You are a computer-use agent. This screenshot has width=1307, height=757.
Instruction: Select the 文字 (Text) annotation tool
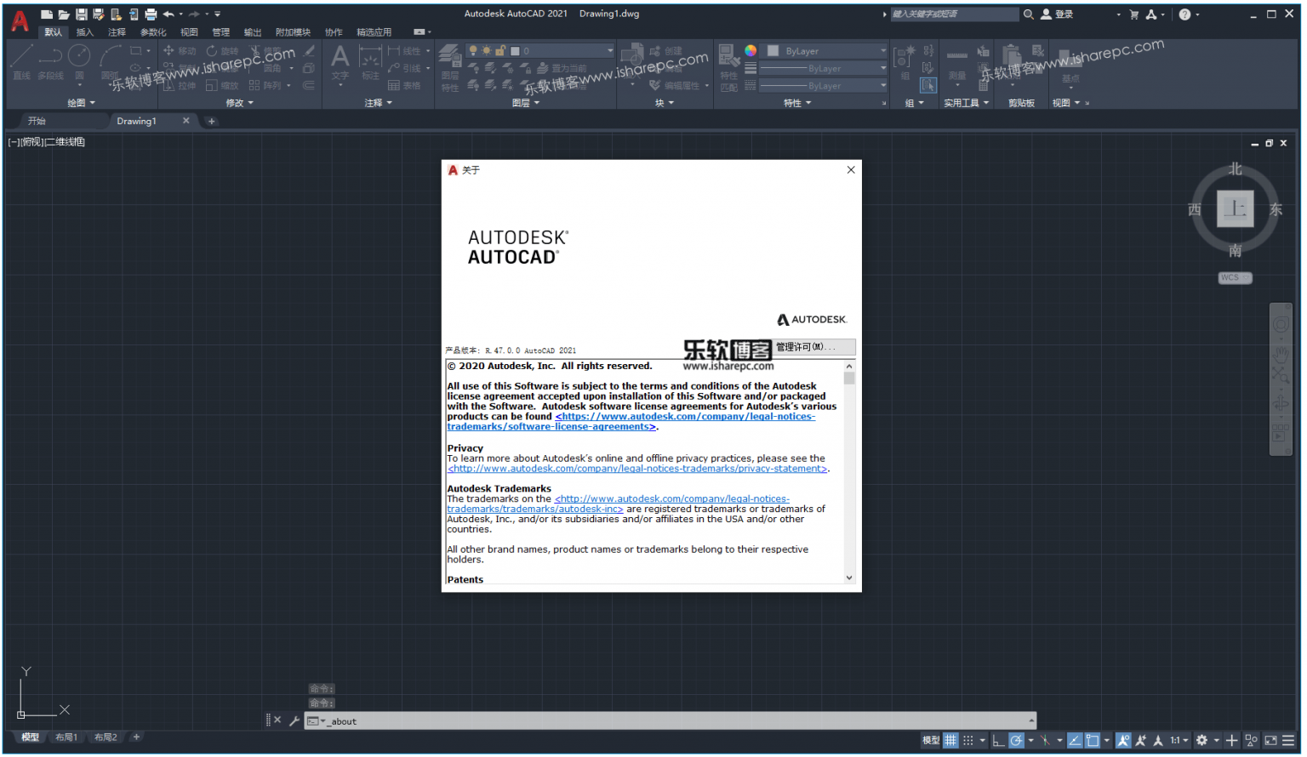(340, 63)
